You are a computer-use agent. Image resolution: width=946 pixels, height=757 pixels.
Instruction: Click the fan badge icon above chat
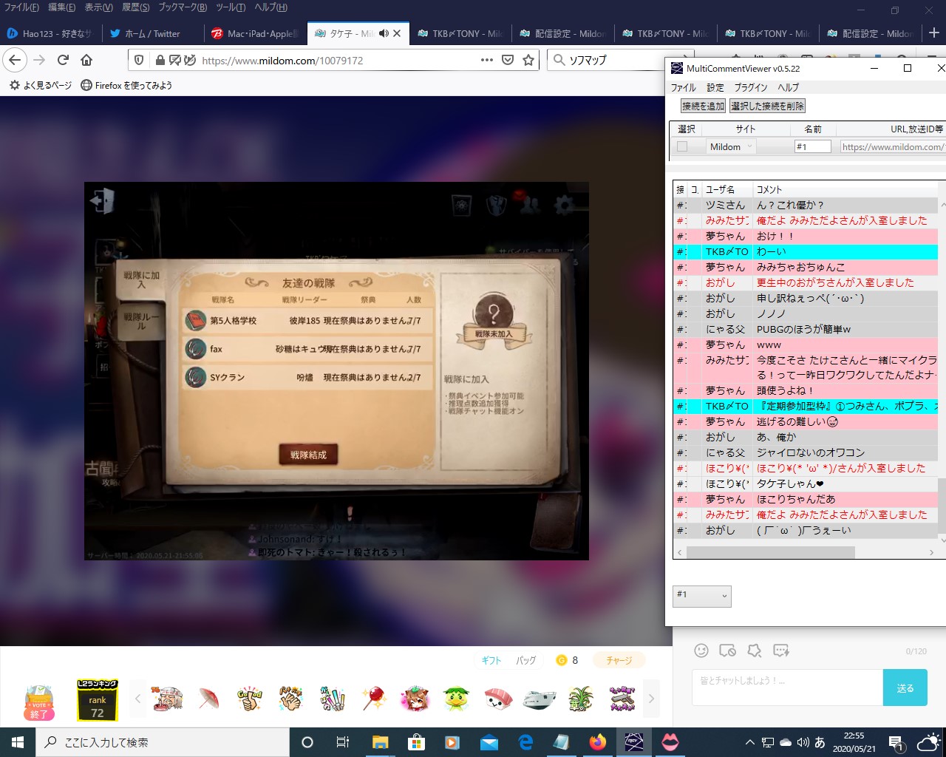click(x=755, y=651)
